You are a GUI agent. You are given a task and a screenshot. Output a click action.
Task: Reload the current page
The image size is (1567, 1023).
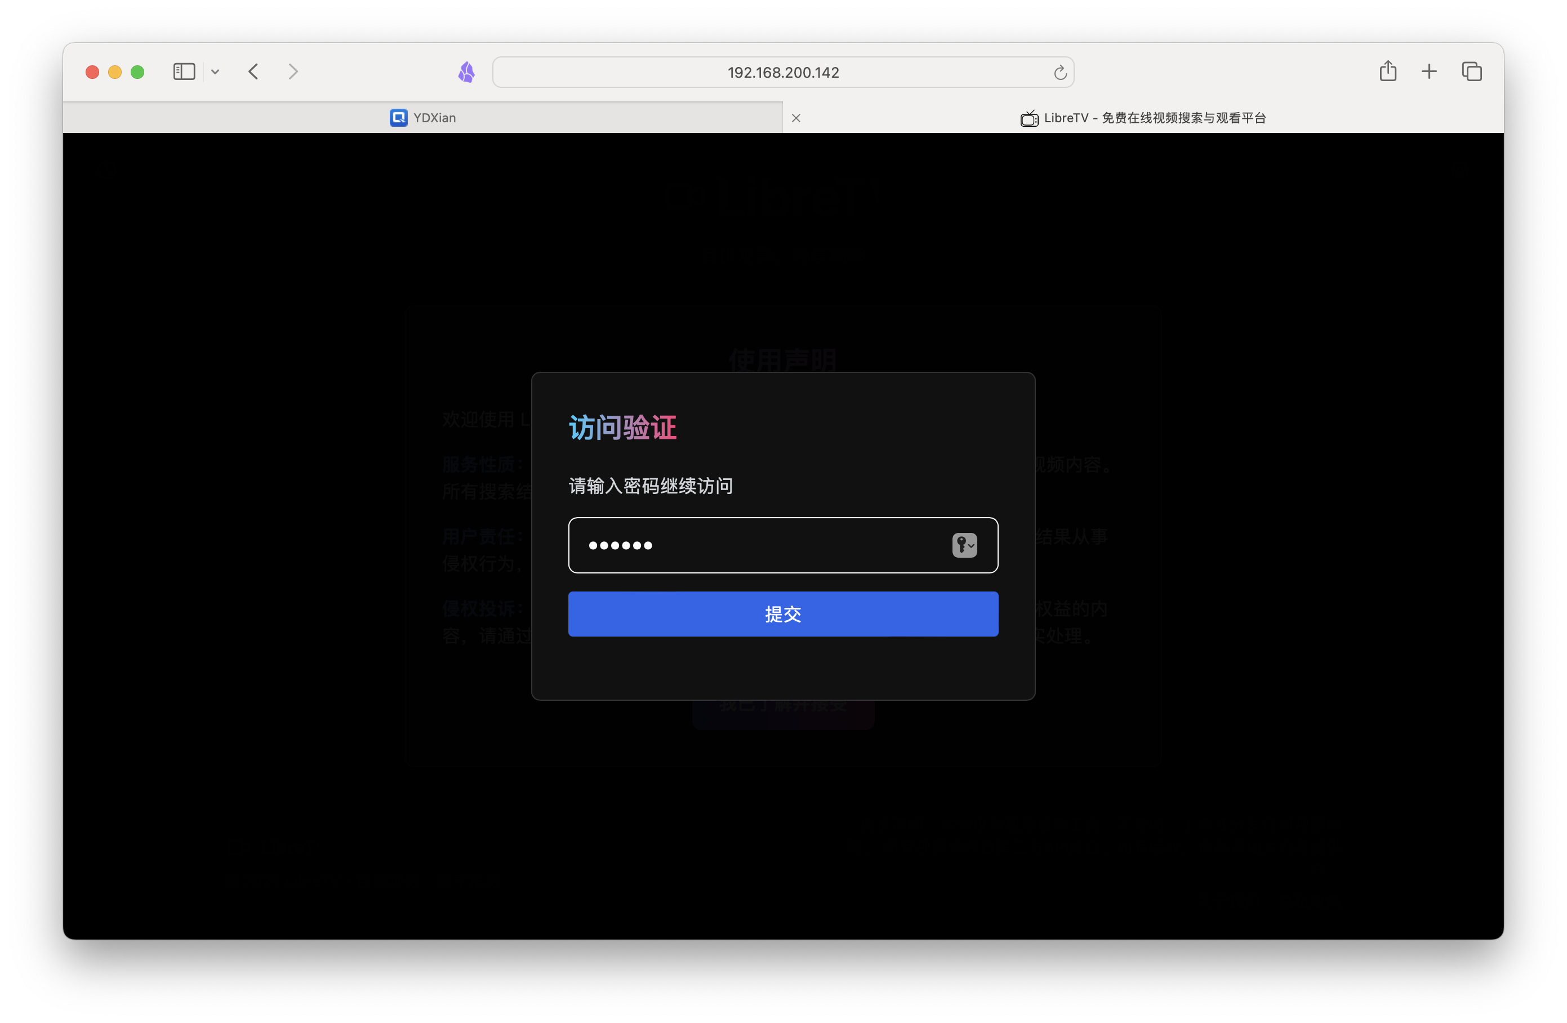pyautogui.click(x=1060, y=73)
